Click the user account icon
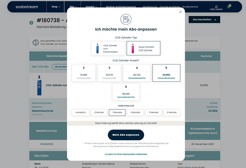Image resolution: width=246 pixels, height=168 pixels. (x=216, y=7)
